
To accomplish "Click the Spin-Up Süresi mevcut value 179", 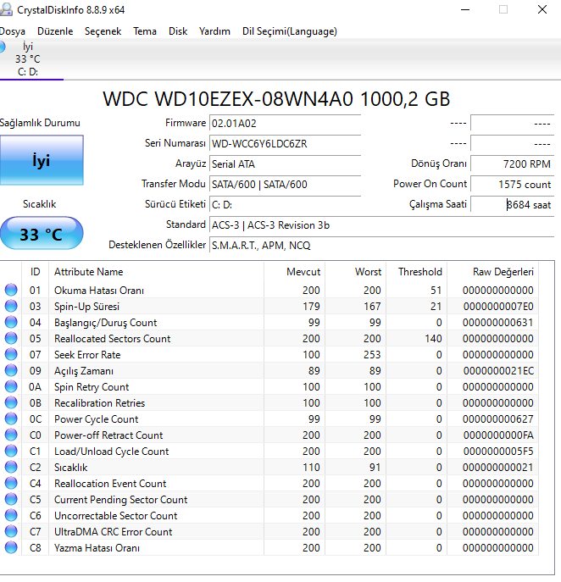I will 311,306.
